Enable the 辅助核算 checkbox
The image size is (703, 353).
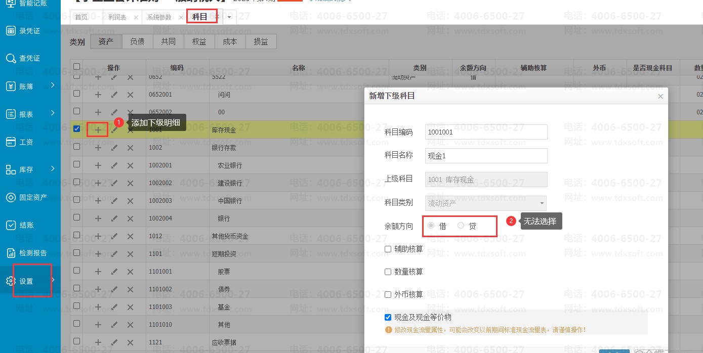(388, 249)
